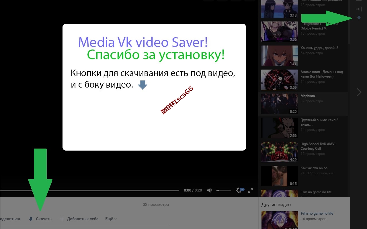The width and height of the screenshot is (367, 229).
Task: Click the Скачать button under the video
Action: [40, 219]
